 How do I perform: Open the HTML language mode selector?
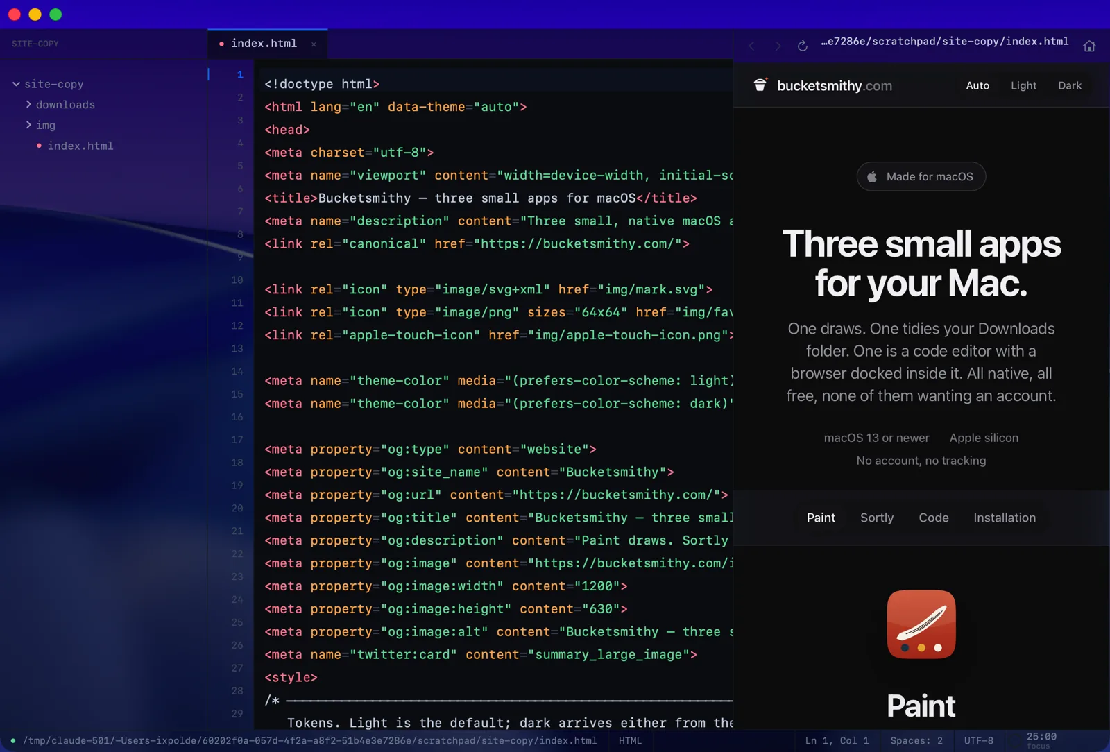point(630,740)
